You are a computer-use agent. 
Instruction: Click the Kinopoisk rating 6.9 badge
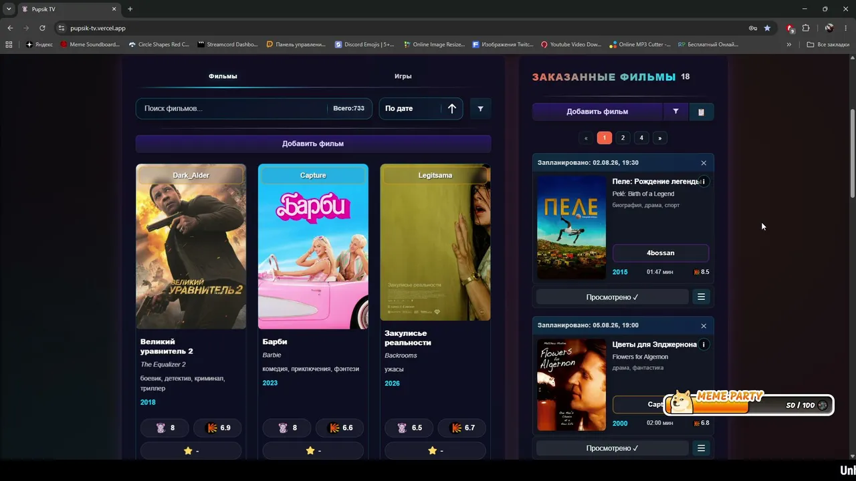pyautogui.click(x=218, y=428)
